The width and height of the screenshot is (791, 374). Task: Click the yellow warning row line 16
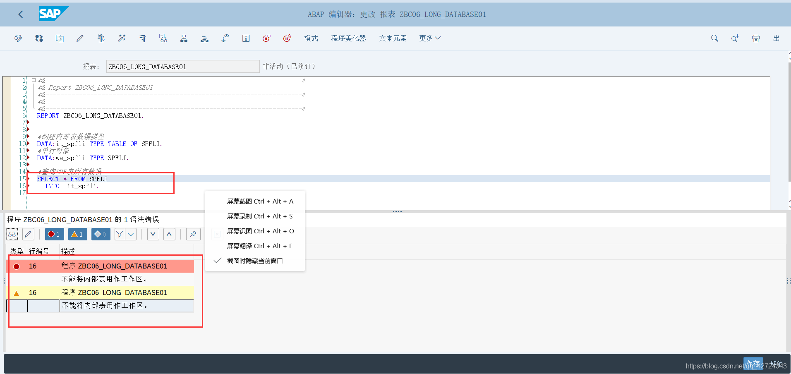(x=101, y=292)
